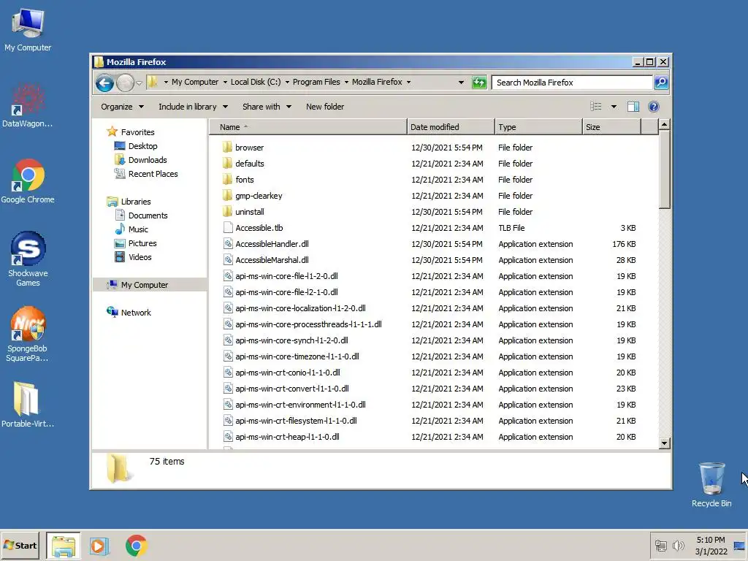This screenshot has width=748, height=561.
Task: Launch Chrome from the taskbar
Action: [137, 546]
